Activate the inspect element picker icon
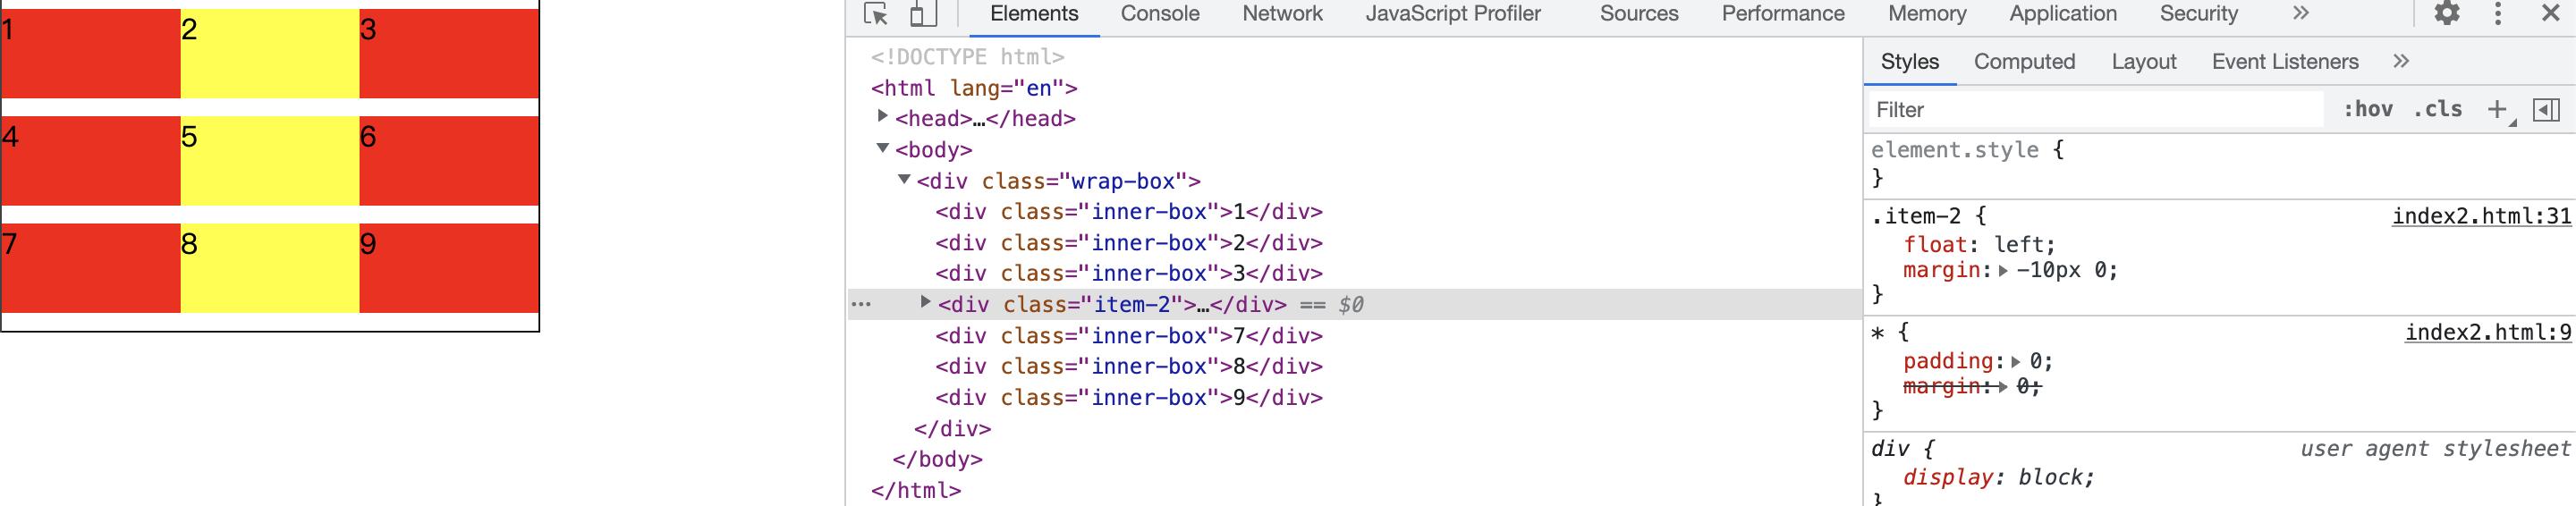This screenshot has height=506, width=2576. tap(876, 14)
